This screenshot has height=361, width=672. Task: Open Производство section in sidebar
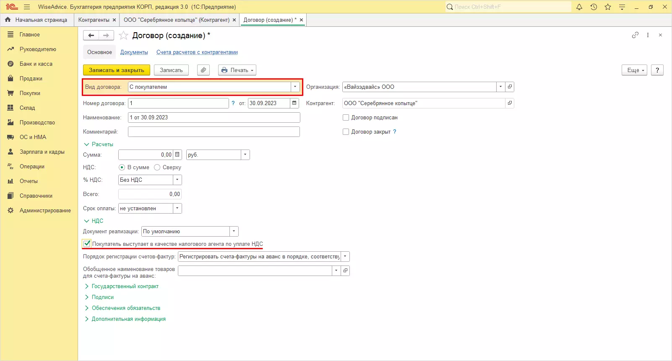tap(37, 123)
